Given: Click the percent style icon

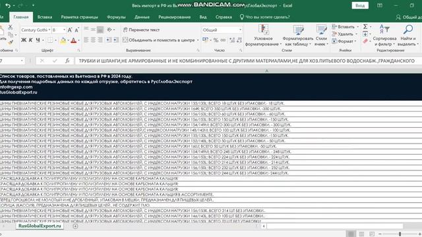Looking at the screenshot, I should 216,40.
